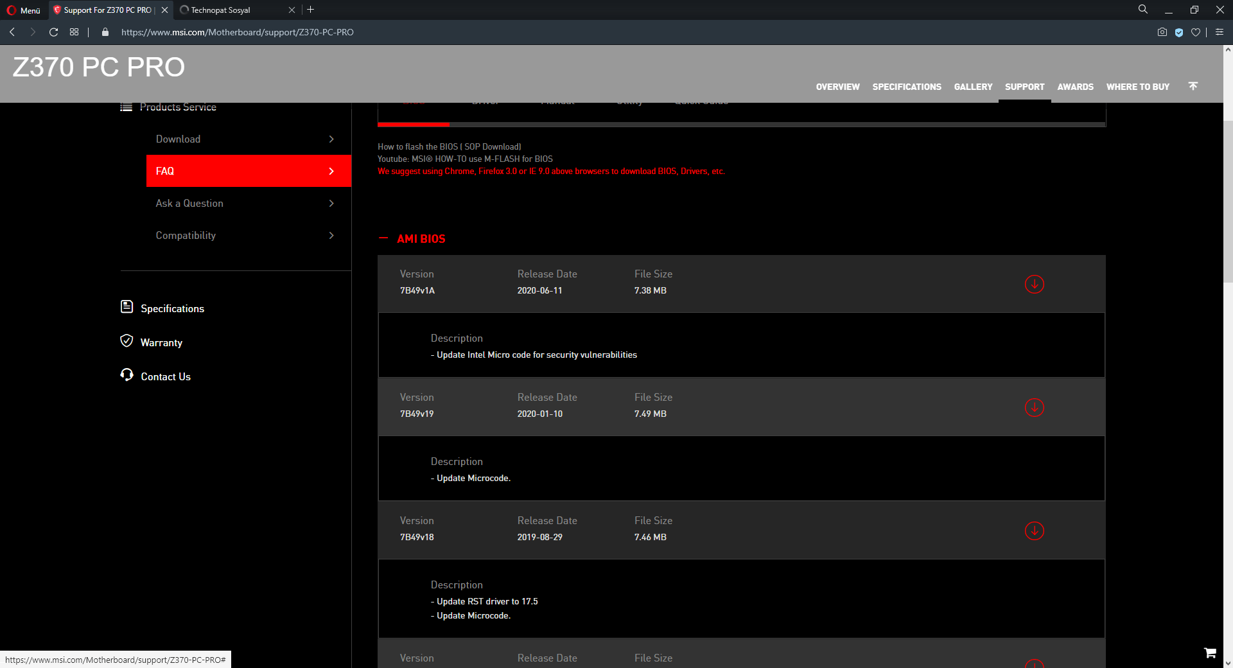Open Opera easy setup panel

tap(1220, 32)
